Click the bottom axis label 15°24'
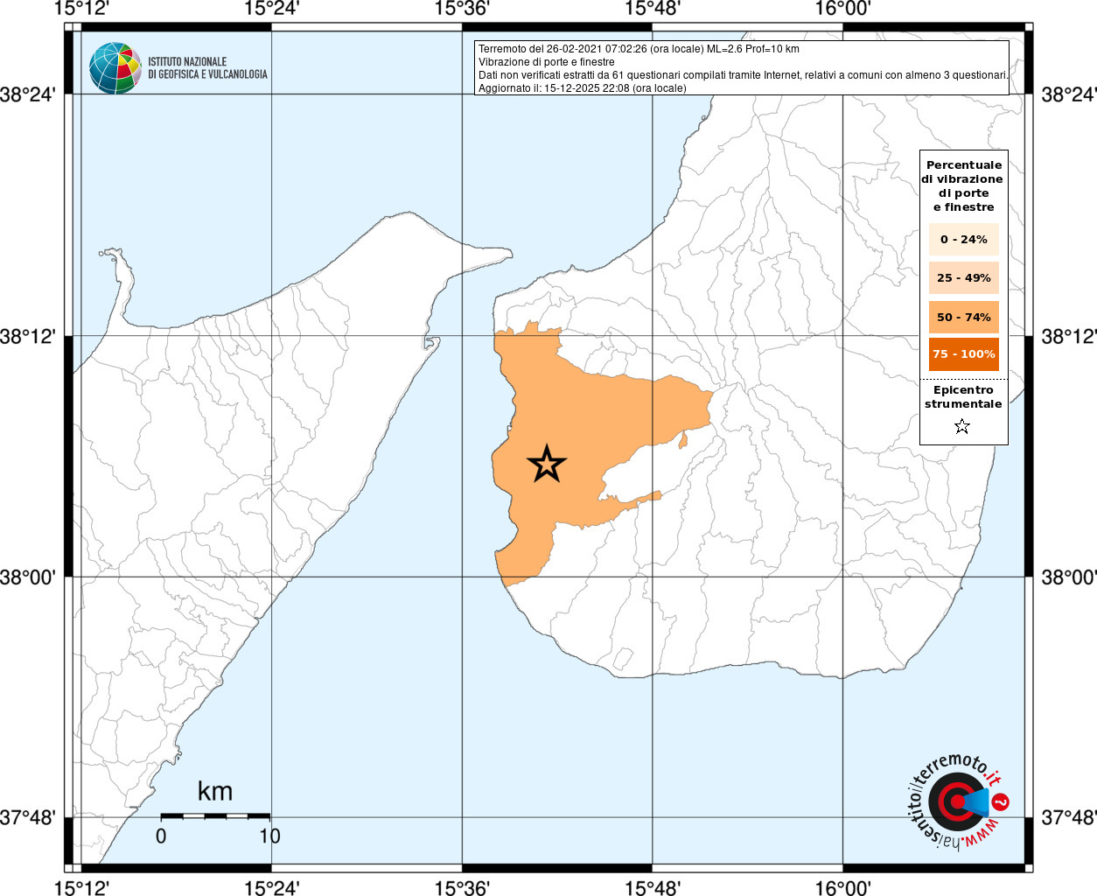 [271, 888]
